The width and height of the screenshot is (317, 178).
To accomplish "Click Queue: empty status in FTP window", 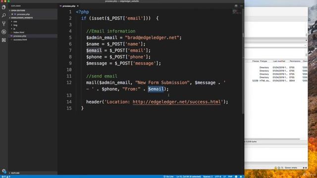I will point(291,168).
